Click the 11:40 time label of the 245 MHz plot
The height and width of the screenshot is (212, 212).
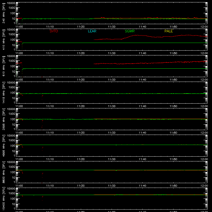point(143,27)
